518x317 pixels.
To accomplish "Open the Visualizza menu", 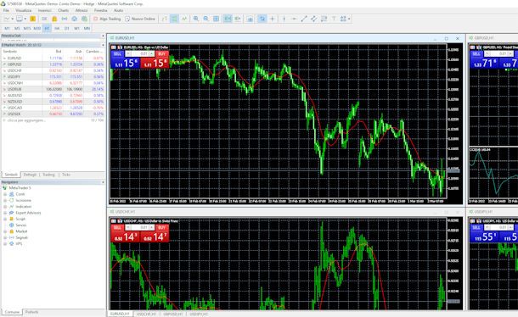I will click(24, 10).
